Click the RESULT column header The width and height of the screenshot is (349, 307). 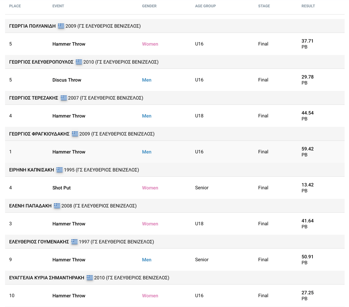(308, 6)
